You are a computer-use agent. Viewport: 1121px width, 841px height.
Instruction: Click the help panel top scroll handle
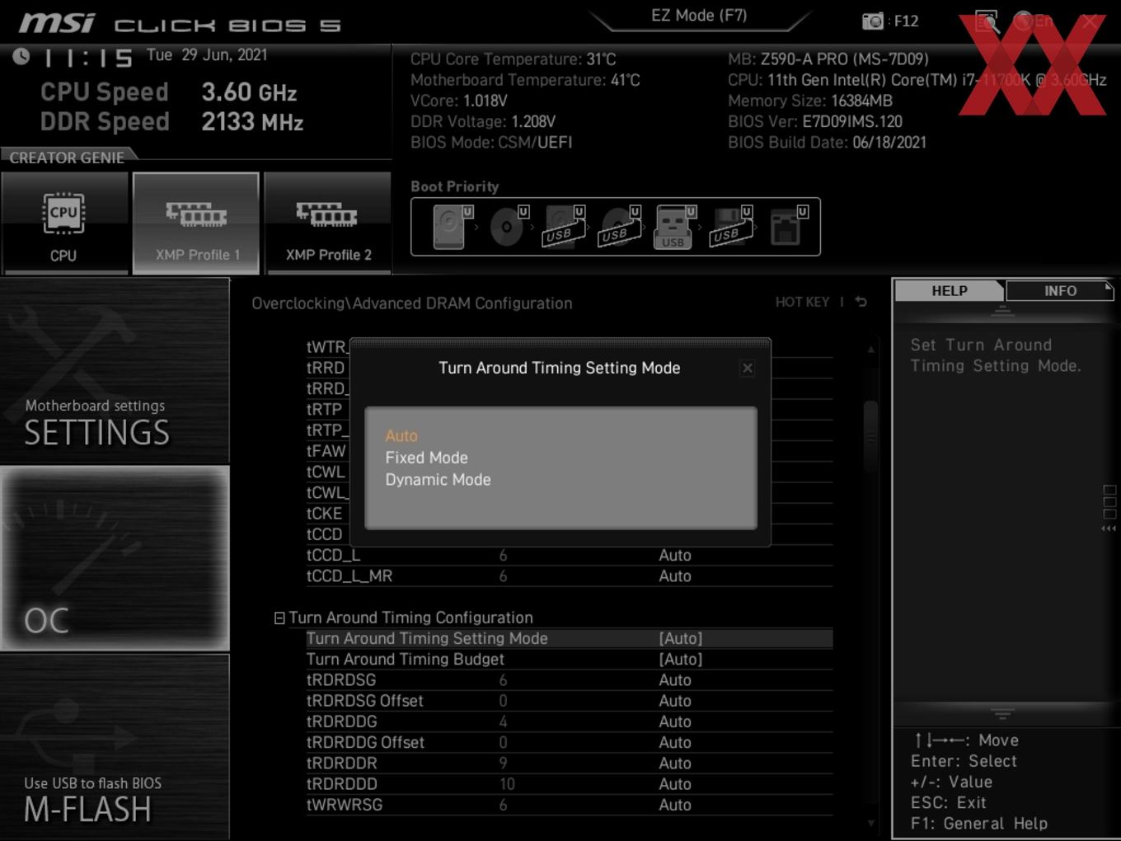[1002, 312]
